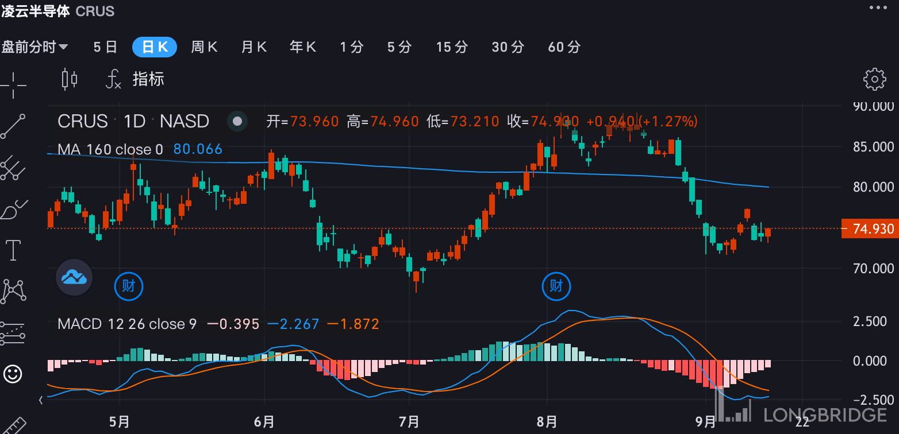Click the CRUS symbol in chart legend

click(83, 121)
